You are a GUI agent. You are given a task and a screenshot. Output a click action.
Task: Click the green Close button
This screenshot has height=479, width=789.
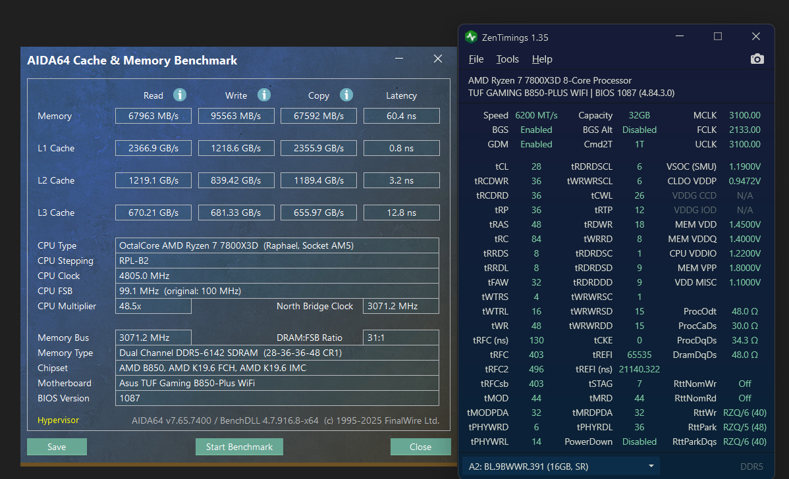click(420, 447)
